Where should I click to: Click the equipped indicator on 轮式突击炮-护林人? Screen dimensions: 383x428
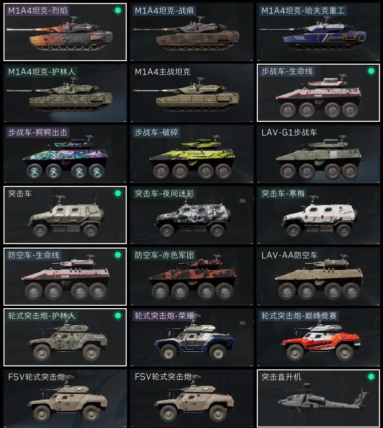118,316
